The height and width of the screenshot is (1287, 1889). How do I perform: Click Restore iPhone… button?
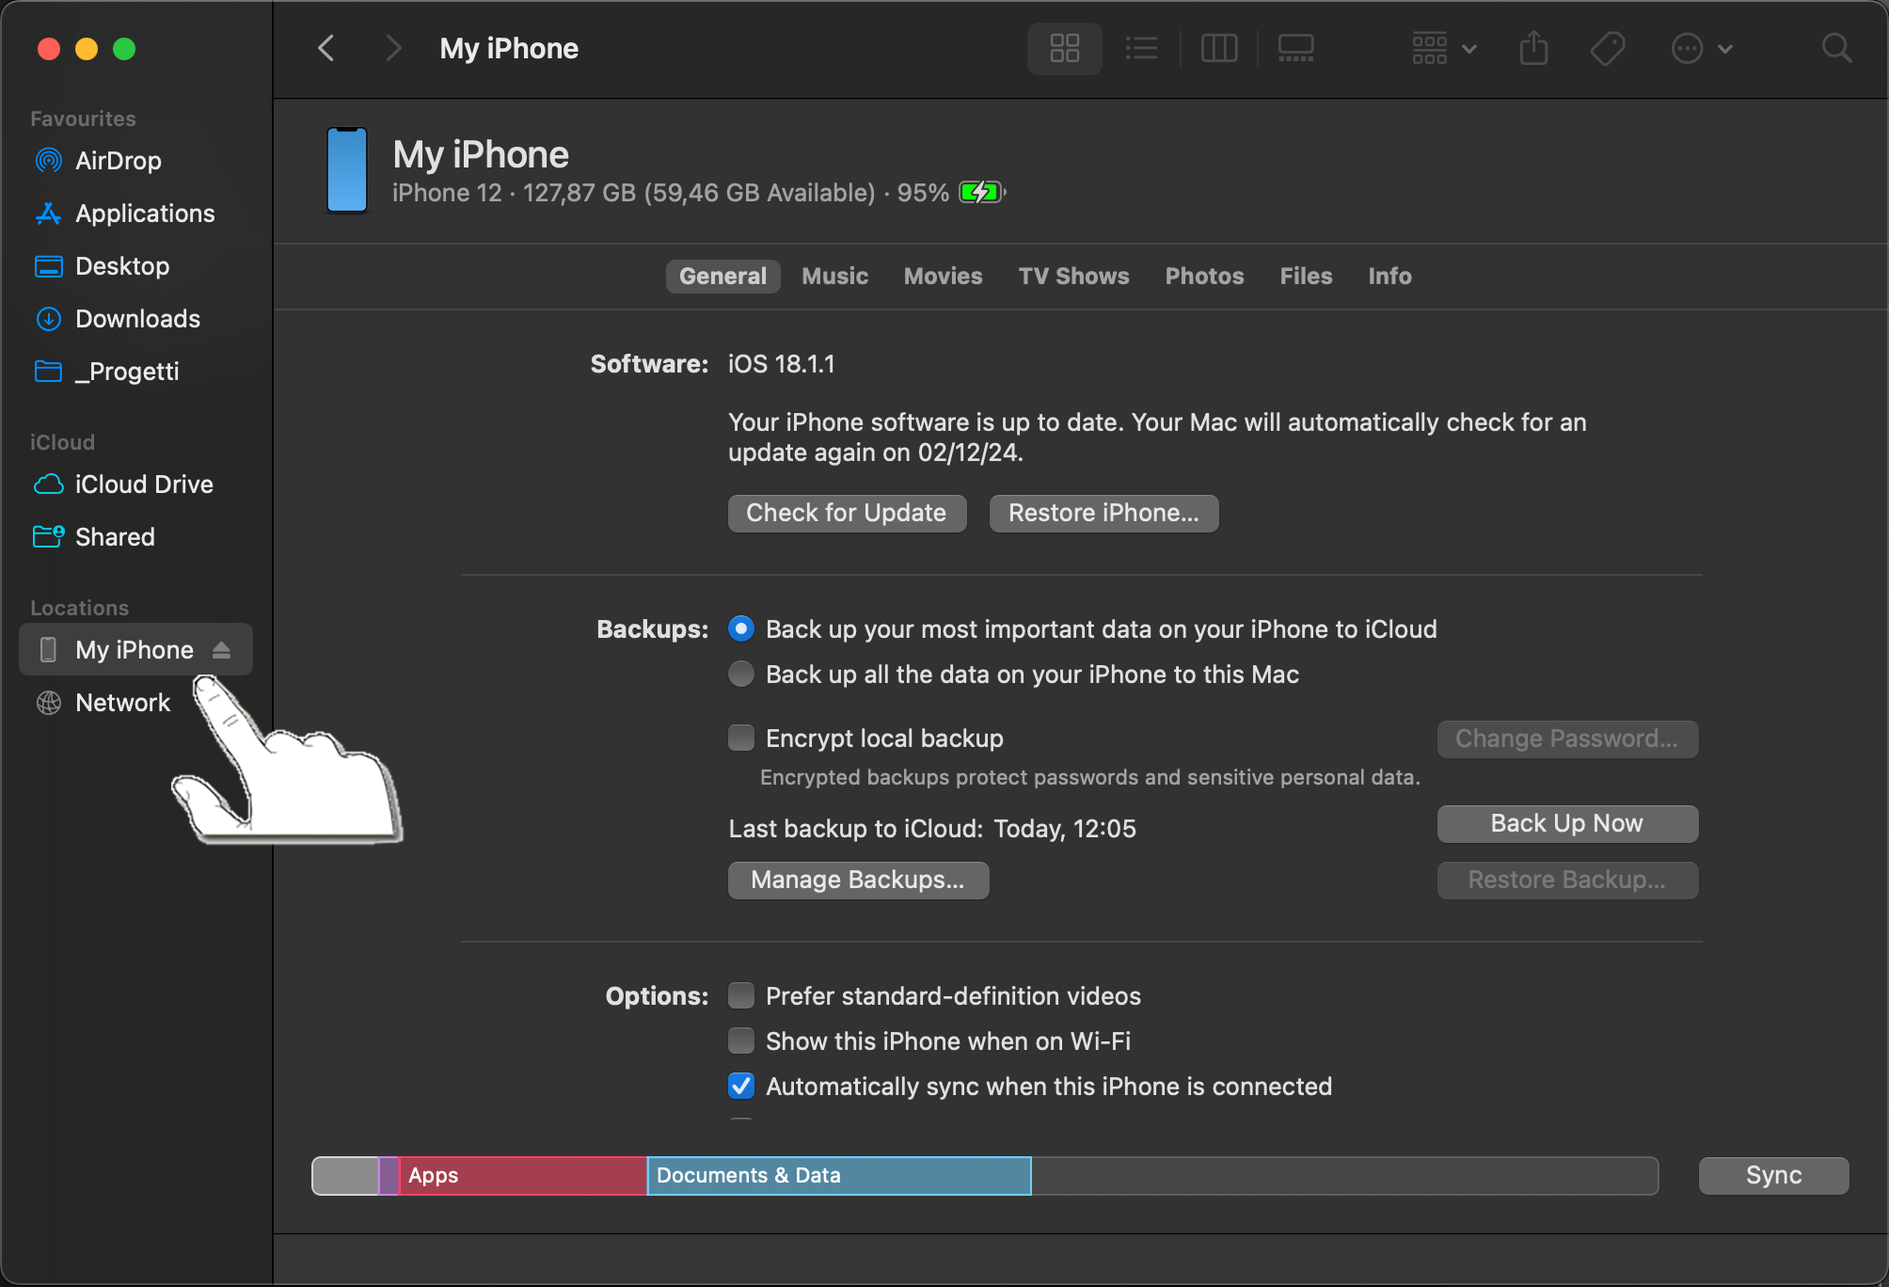coord(1103,514)
